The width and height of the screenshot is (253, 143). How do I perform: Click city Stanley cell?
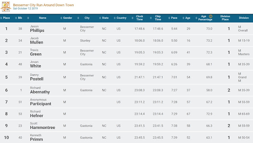[x=85, y=40]
